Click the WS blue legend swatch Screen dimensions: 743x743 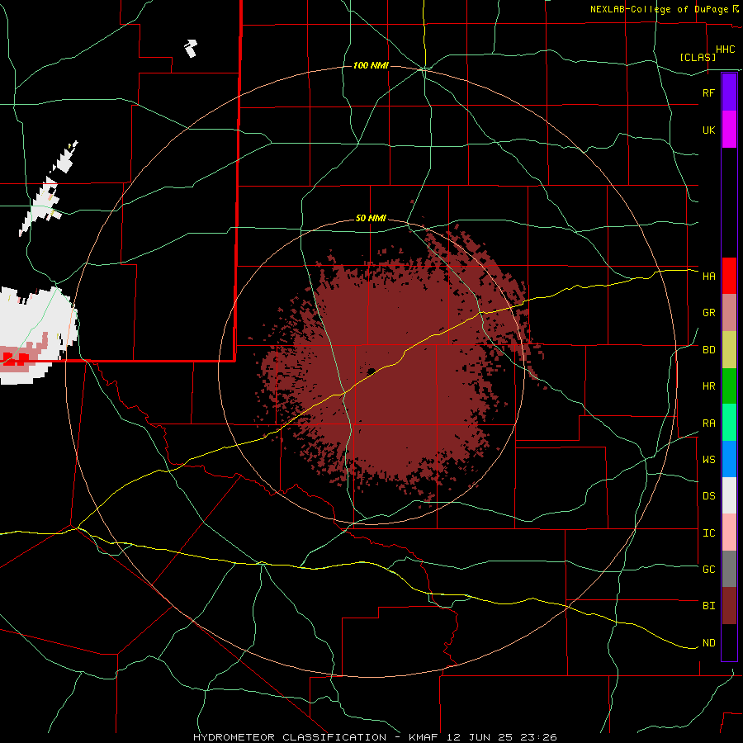[x=729, y=459]
